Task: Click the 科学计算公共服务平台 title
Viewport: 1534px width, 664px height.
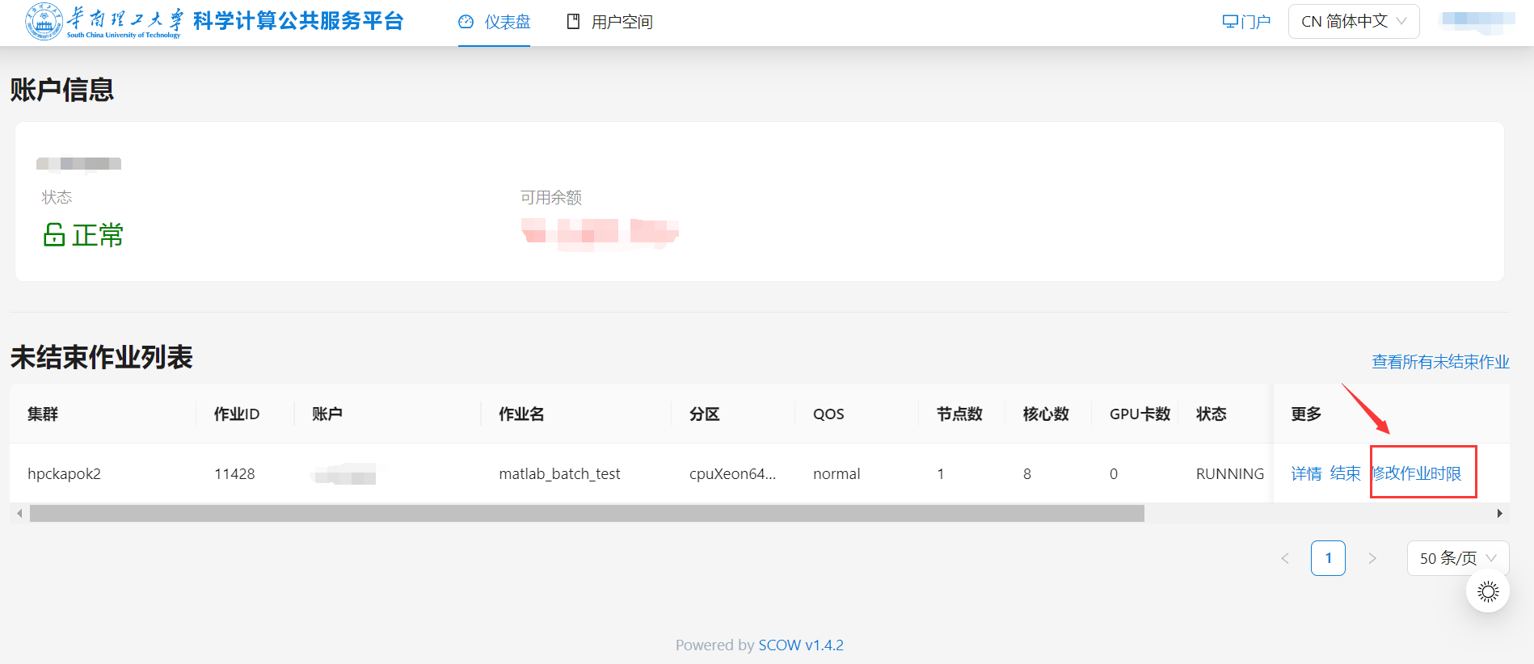Action: click(x=298, y=21)
